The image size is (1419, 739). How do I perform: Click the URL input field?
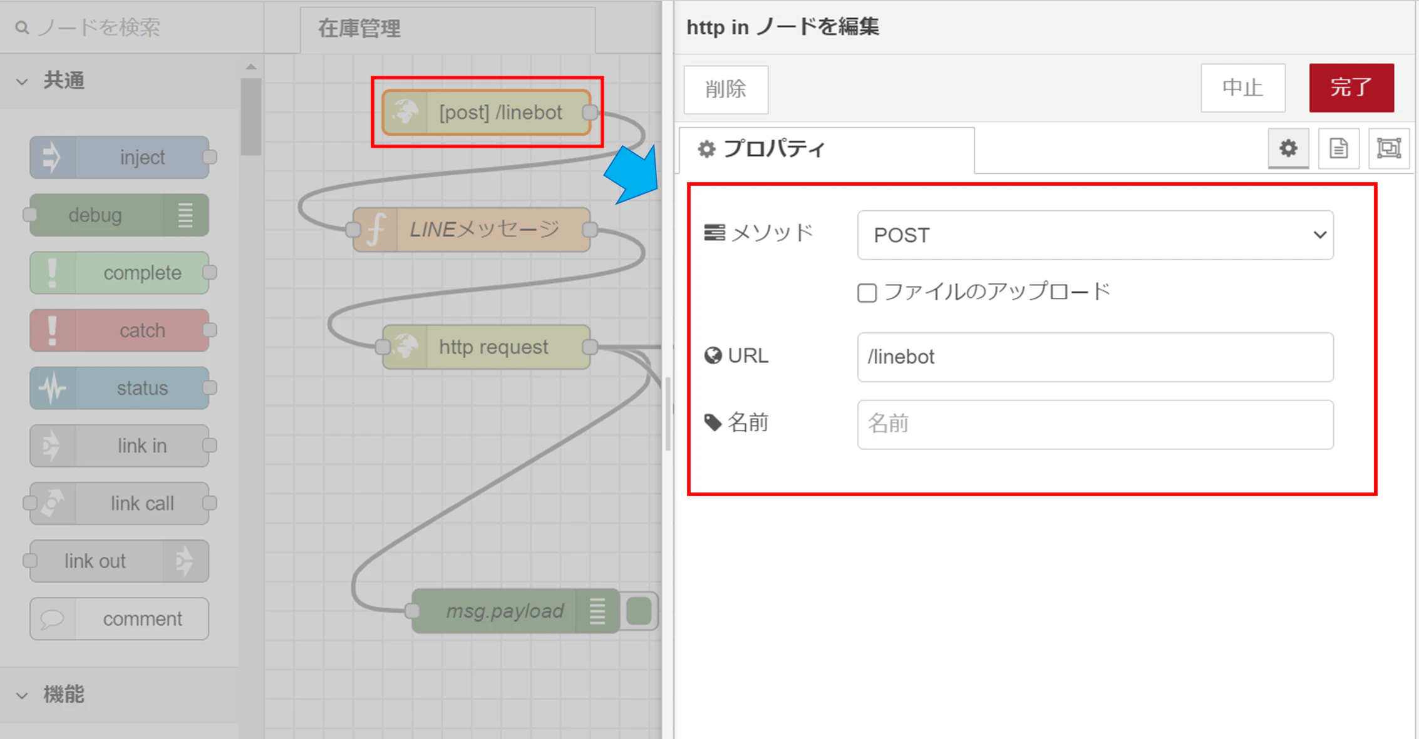(1095, 357)
